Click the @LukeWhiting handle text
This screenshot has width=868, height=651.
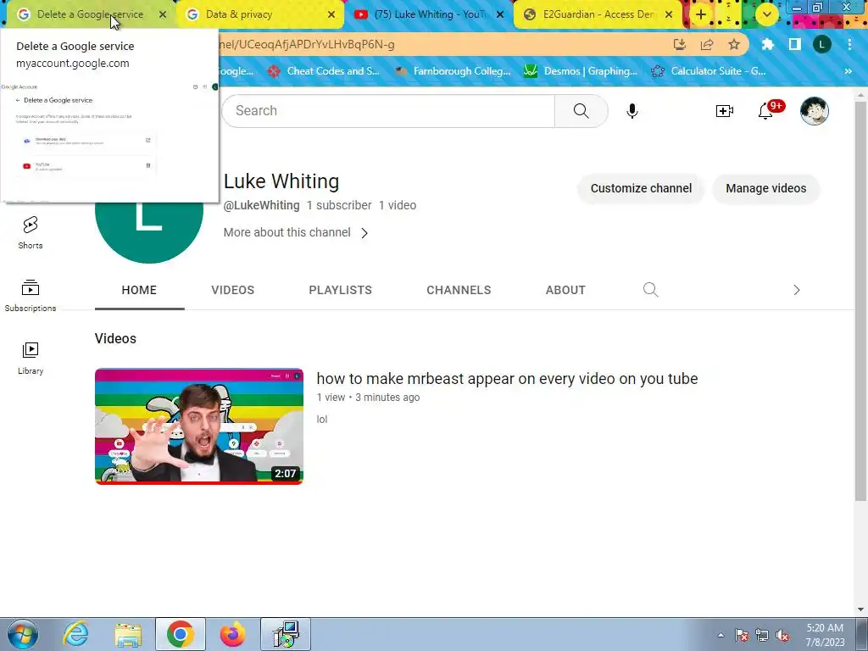click(261, 205)
